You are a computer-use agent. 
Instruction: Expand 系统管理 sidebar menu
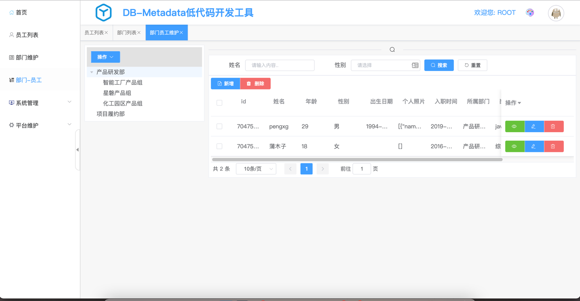tap(40, 103)
